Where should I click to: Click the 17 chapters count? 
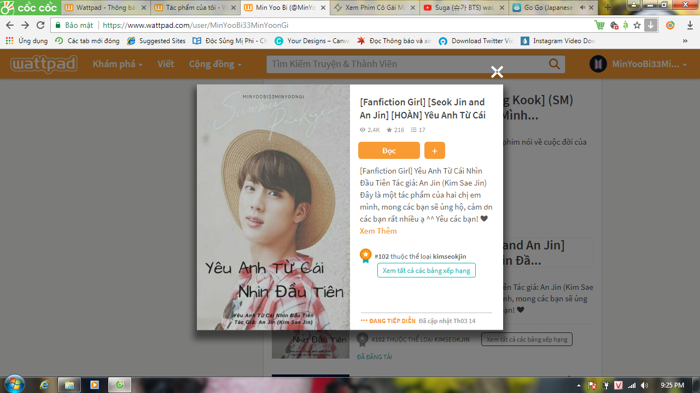(x=418, y=130)
